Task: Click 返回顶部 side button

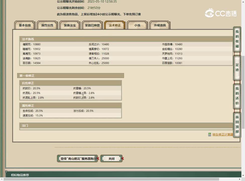Action: pyautogui.click(x=237, y=124)
